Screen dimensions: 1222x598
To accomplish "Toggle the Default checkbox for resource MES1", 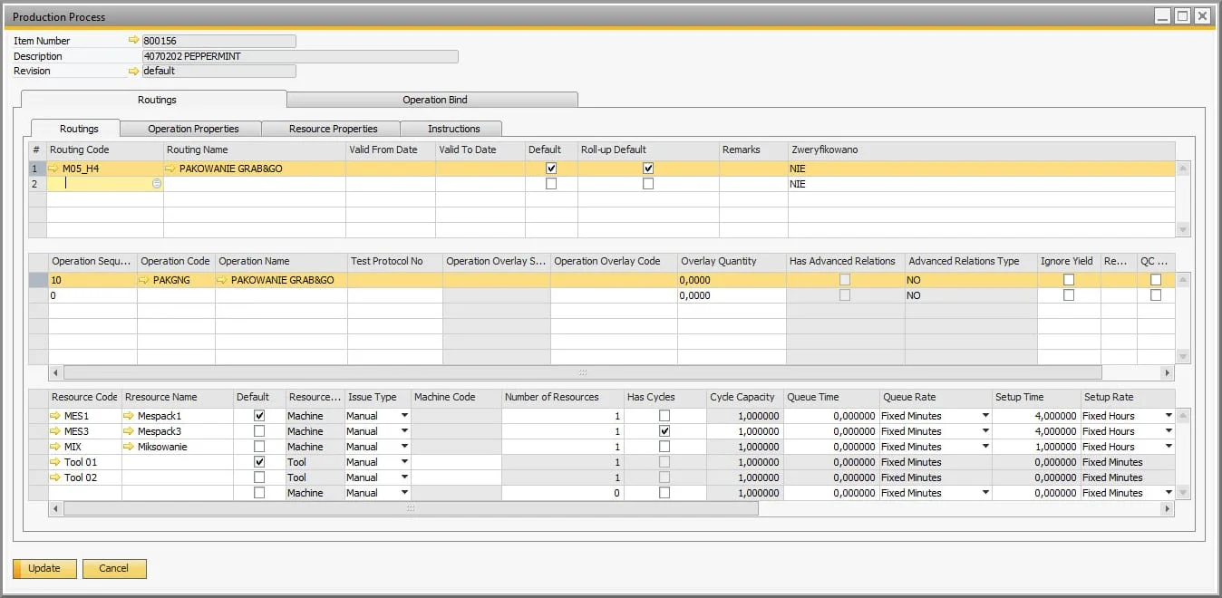I will tap(259, 416).
